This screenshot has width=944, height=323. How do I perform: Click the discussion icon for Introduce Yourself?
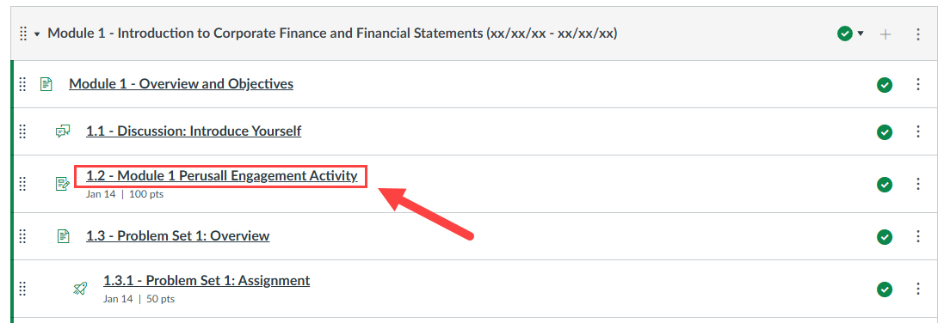[x=63, y=131]
